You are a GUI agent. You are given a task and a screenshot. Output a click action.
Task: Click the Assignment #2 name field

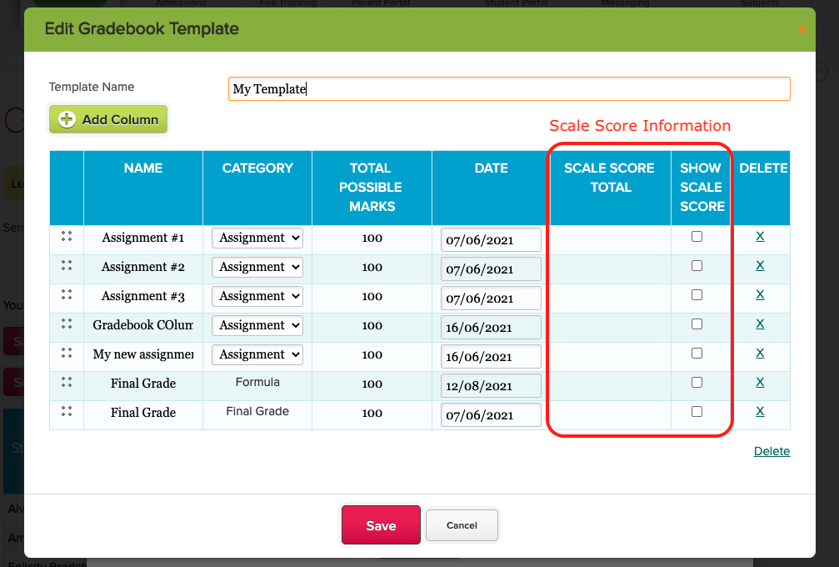[x=142, y=267]
